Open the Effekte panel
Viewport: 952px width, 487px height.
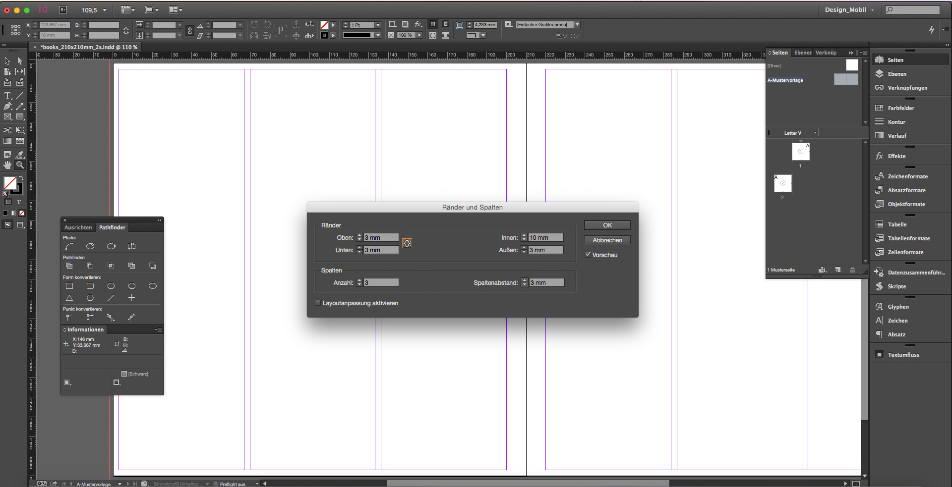pos(897,156)
